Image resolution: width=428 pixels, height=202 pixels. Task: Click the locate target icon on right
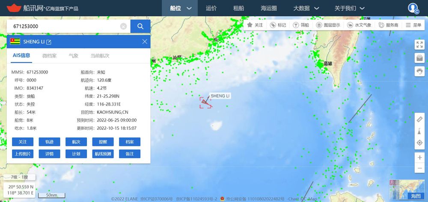click(x=419, y=143)
